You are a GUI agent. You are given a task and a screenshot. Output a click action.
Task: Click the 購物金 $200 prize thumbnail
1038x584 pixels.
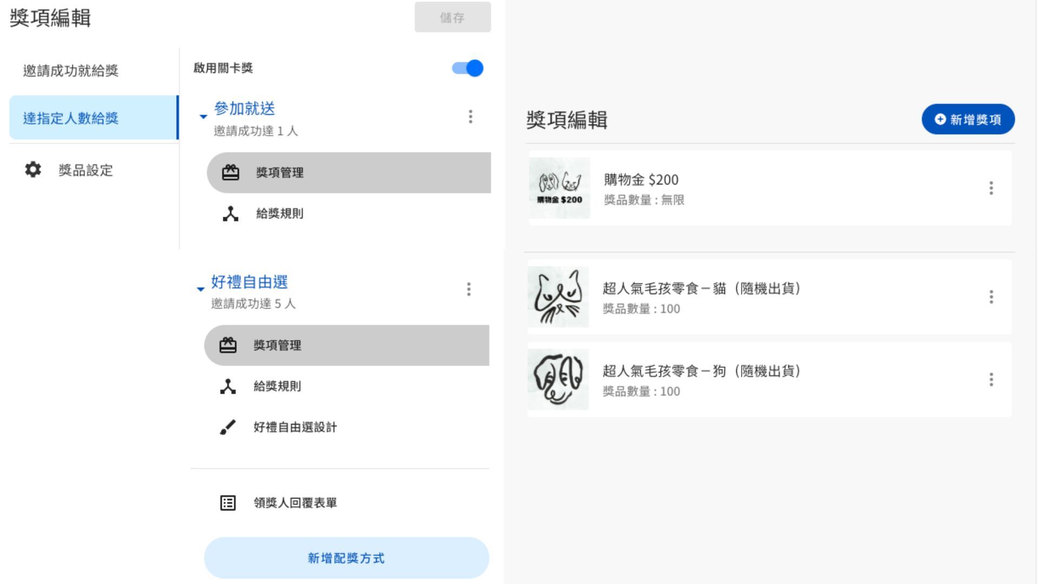tap(560, 188)
